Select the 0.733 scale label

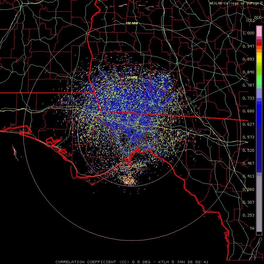coord(248,98)
